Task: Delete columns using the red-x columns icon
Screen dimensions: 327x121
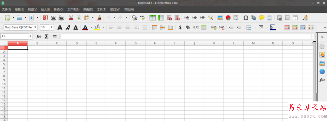Action: pos(177,18)
